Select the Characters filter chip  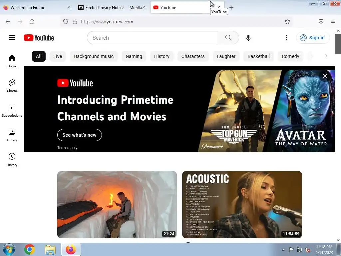pos(193,56)
